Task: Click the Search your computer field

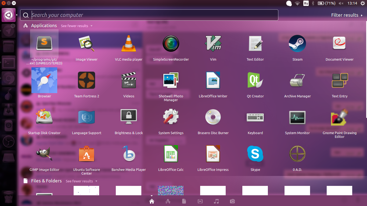Action: click(149, 15)
